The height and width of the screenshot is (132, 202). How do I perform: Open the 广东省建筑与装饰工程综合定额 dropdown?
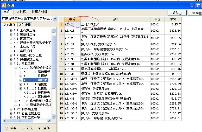coord(55,19)
